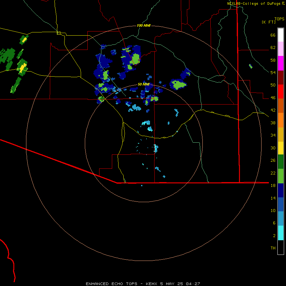286x286 pixels.
Task: Click the 42 legend value
Action: click(273, 110)
